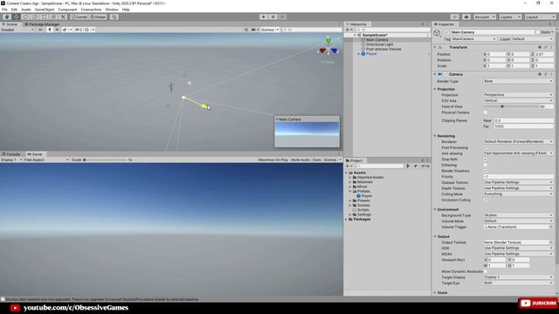Click the Step frame button
559x314 pixels.
click(282, 17)
